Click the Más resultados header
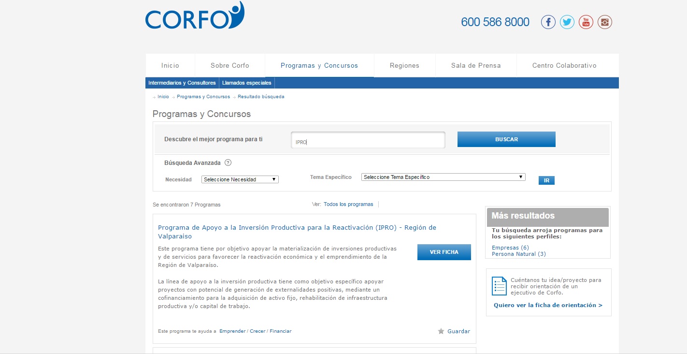 coord(548,217)
